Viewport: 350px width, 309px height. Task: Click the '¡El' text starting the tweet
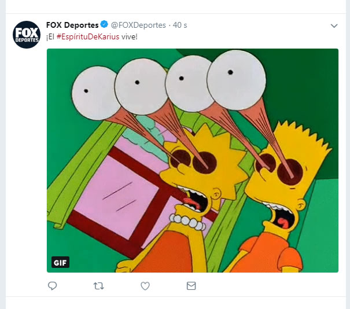[x=51, y=36]
